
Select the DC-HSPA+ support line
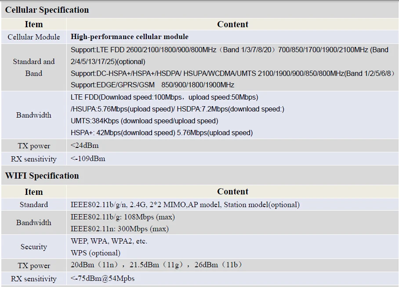click(232, 73)
